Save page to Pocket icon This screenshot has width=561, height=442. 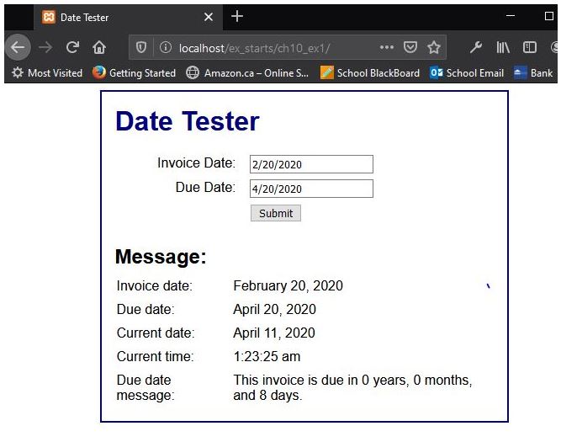410,47
